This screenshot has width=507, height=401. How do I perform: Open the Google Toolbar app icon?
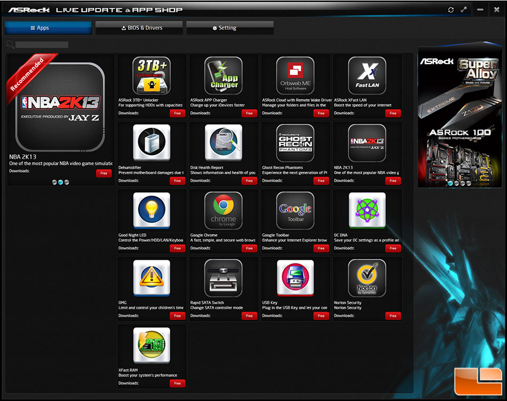click(x=295, y=210)
